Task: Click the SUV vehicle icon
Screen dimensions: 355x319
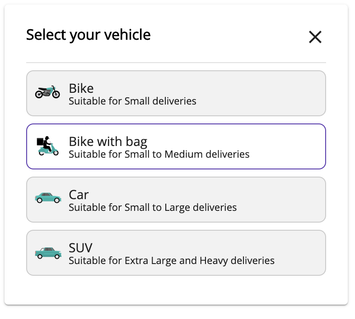Action: pos(48,252)
